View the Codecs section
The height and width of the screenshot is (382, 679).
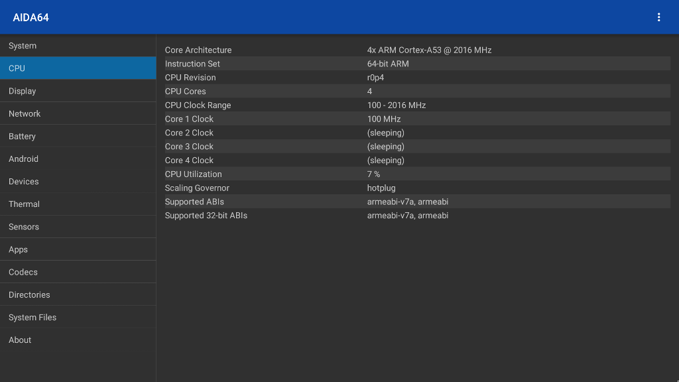coord(78,272)
